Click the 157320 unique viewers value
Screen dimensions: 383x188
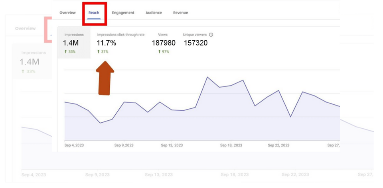195,43
